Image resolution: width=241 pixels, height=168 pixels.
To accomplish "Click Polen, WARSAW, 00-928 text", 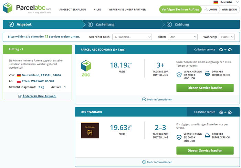I will [38, 81].
